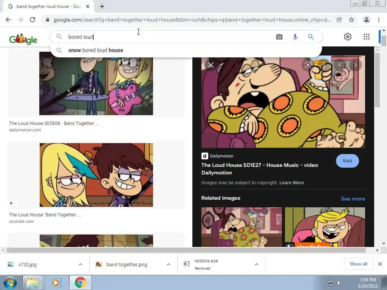Open Chrome three-dot menu
Image resolution: width=387 pixels, height=290 pixels.
coord(379,20)
